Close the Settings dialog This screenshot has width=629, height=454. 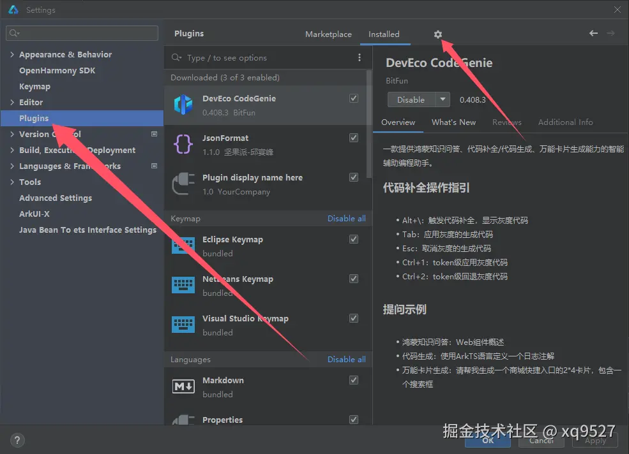click(617, 10)
